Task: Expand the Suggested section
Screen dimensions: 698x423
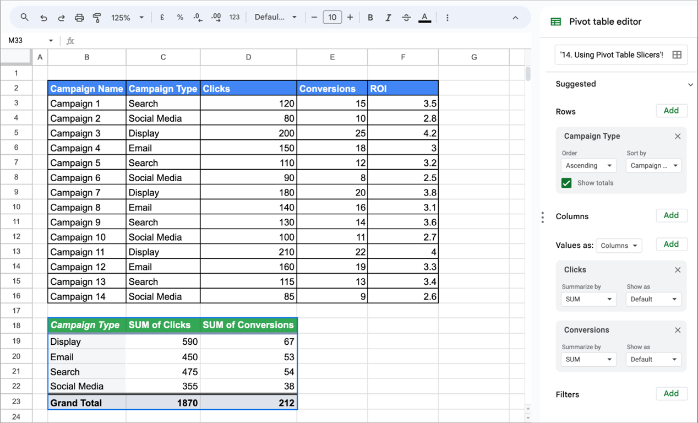Action: [690, 85]
